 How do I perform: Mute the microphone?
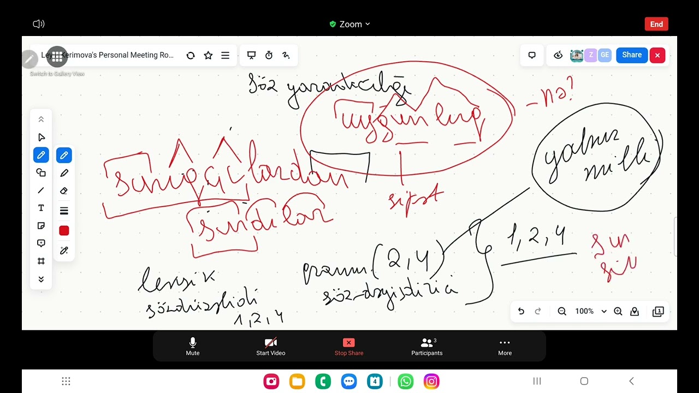pyautogui.click(x=193, y=346)
